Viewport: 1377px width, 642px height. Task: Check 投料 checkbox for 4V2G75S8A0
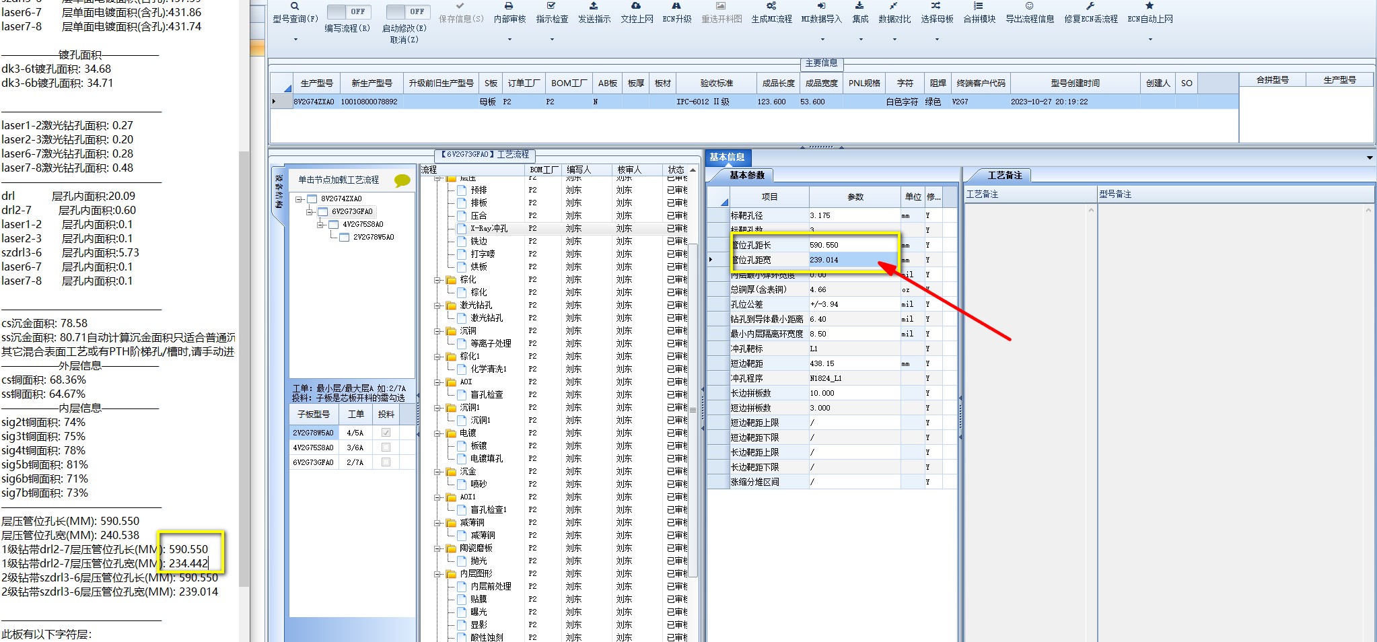[x=386, y=448]
